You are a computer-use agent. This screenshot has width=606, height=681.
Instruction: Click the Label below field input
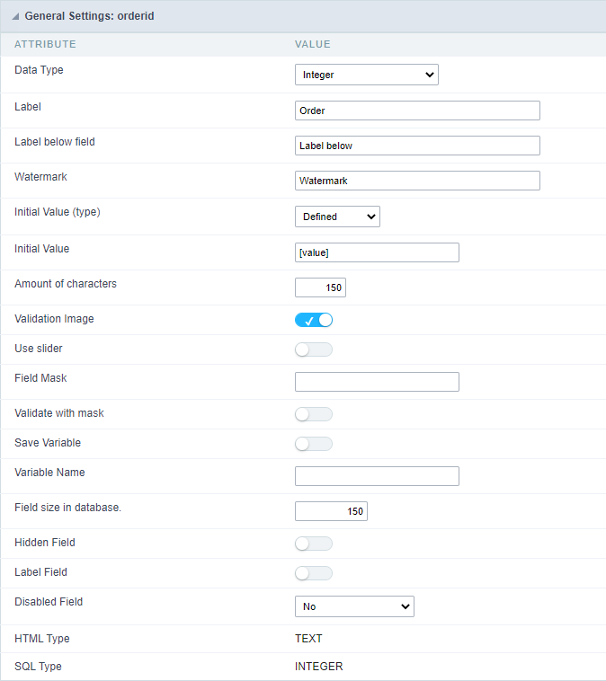(x=417, y=146)
